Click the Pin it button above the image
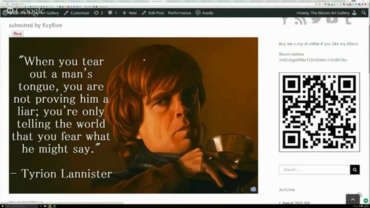370x208 pixels. click(18, 34)
